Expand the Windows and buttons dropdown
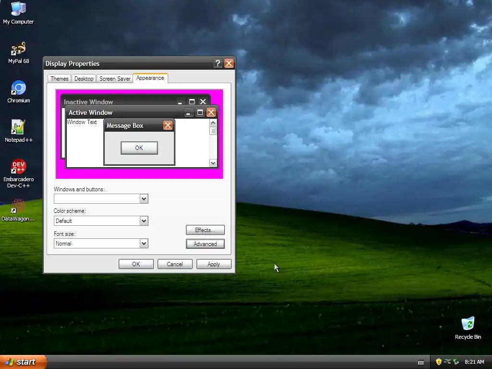This screenshot has width=492, height=369. (x=144, y=198)
